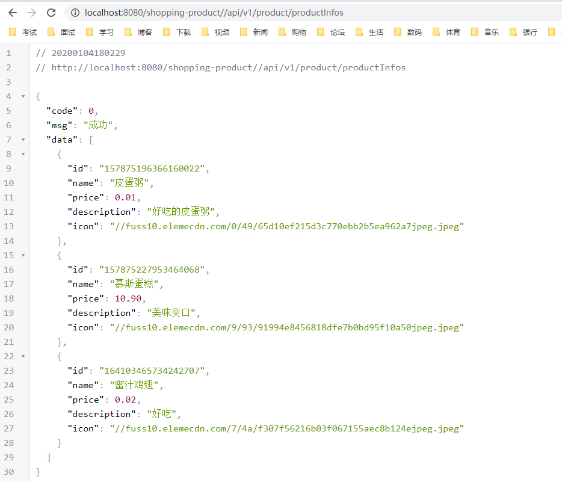Go back using the browser back arrow
The height and width of the screenshot is (482, 562).
(13, 13)
